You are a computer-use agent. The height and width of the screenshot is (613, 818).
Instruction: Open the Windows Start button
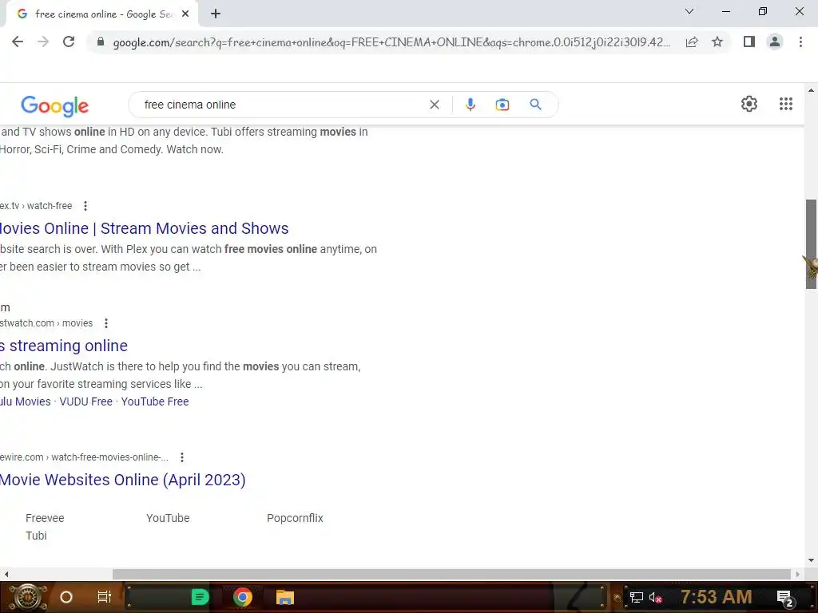(27, 597)
